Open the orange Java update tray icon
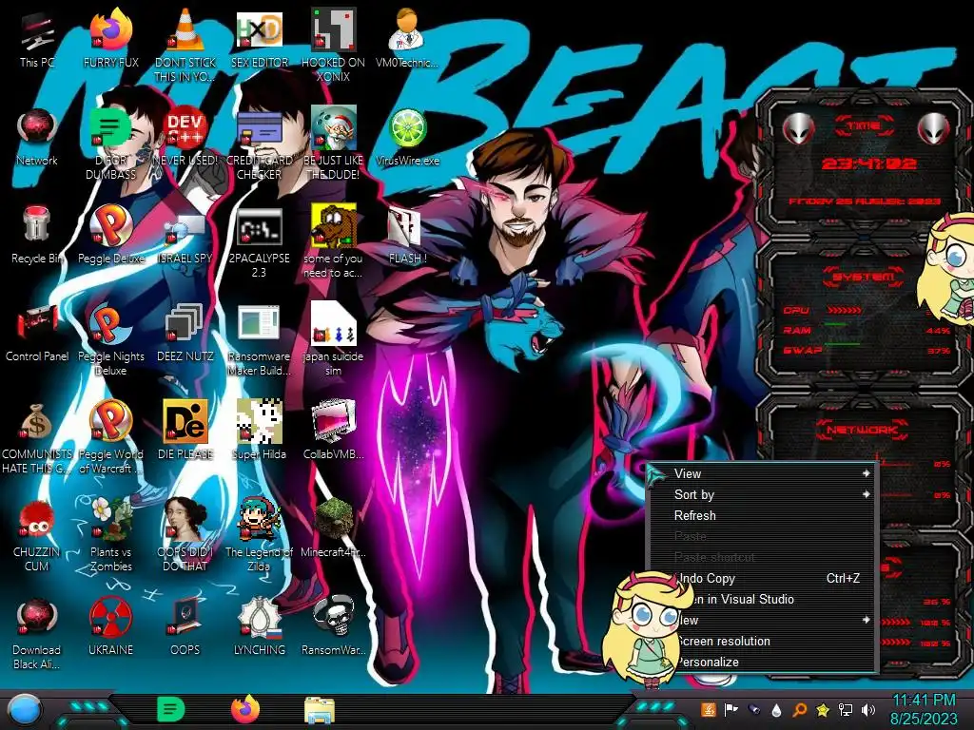The width and height of the screenshot is (974, 730). click(x=708, y=709)
